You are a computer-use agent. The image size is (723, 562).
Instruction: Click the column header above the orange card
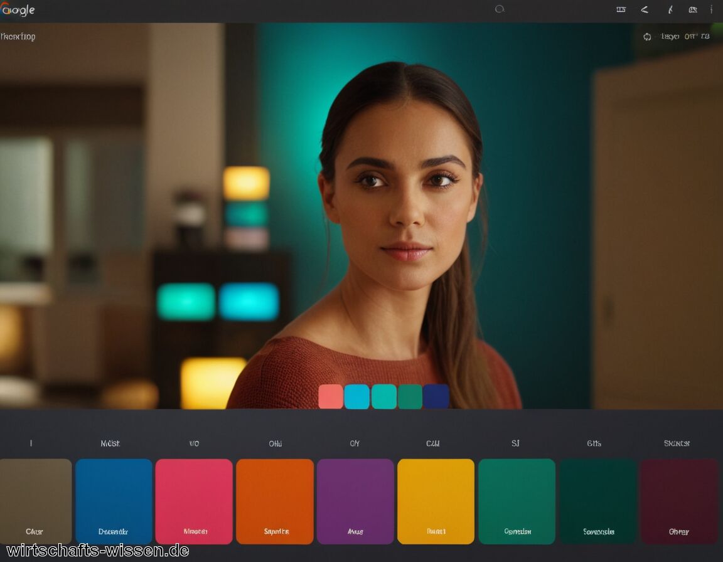coord(276,443)
